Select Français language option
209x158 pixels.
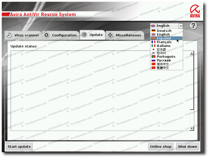tap(167, 42)
